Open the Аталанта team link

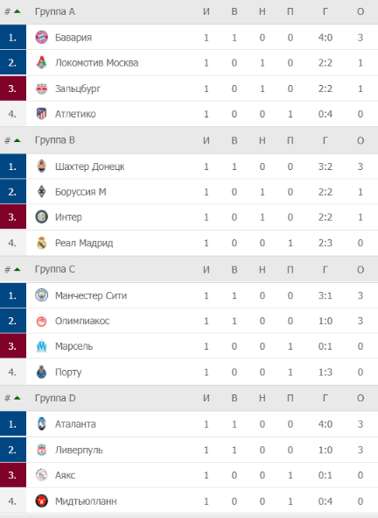coord(75,424)
